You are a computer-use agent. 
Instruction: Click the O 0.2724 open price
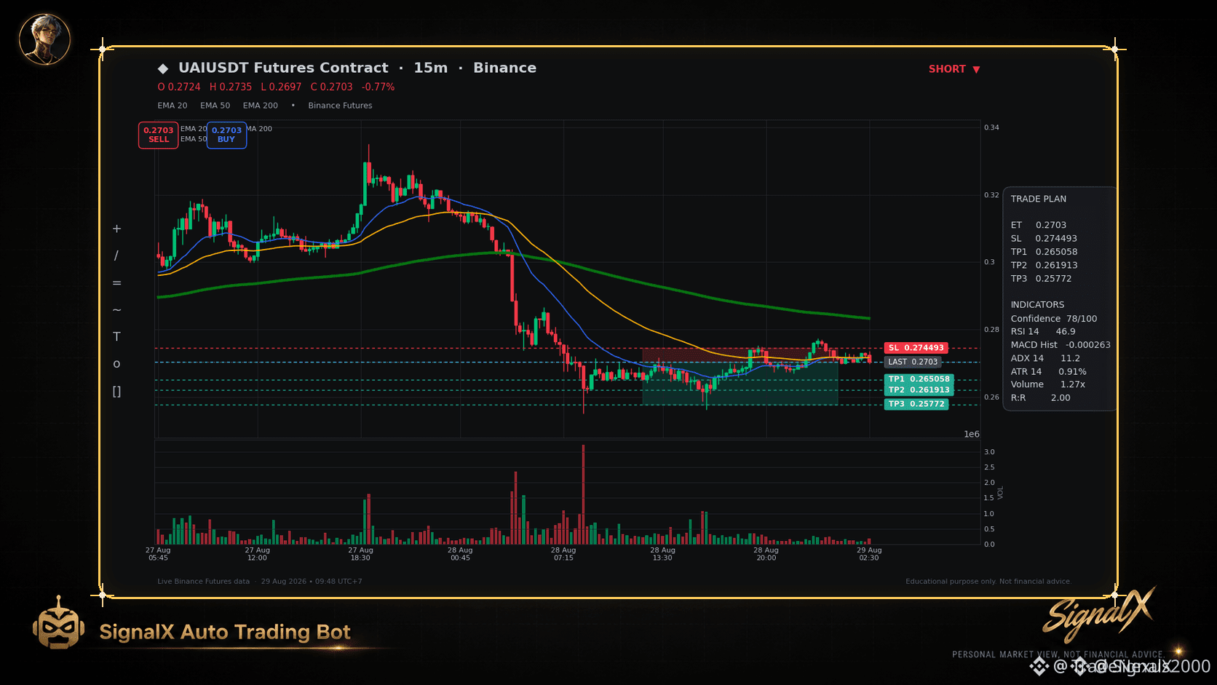point(179,87)
